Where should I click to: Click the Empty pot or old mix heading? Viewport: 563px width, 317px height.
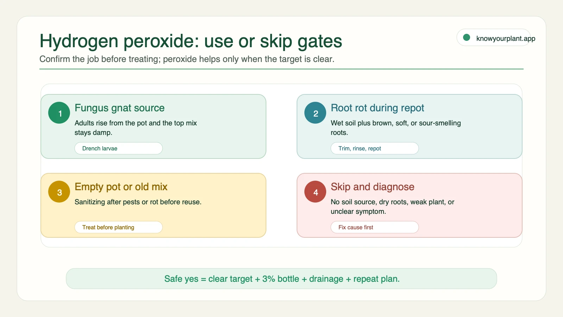tap(121, 187)
